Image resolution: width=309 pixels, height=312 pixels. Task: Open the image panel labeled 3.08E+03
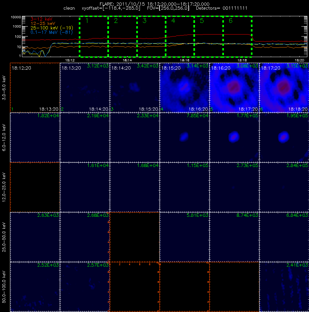(234, 88)
